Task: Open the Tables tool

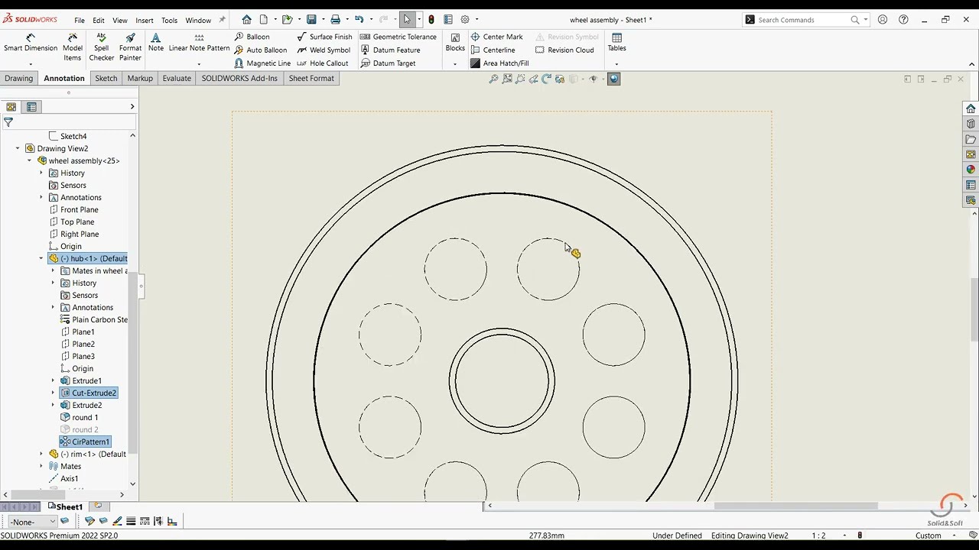Action: tap(616, 43)
